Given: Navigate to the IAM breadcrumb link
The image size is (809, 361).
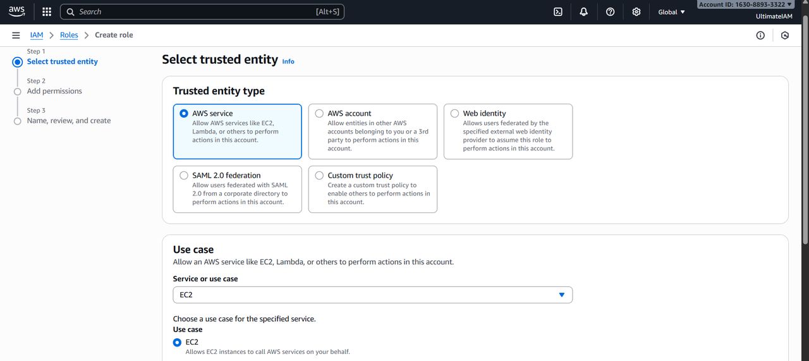Looking at the screenshot, I should 37,35.
